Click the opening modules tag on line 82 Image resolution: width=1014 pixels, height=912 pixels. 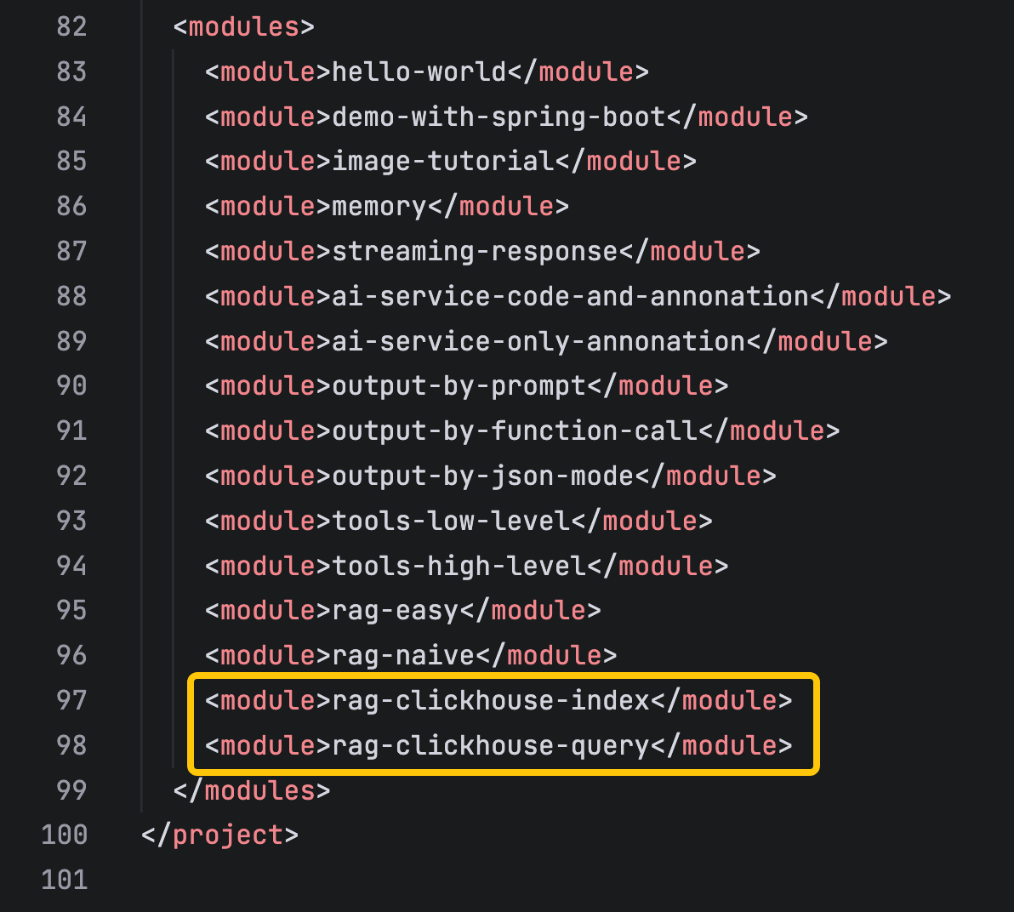[244, 27]
